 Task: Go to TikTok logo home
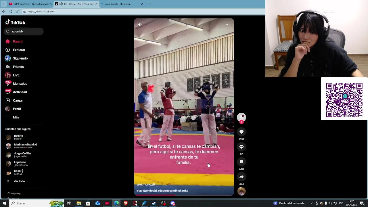[16, 22]
